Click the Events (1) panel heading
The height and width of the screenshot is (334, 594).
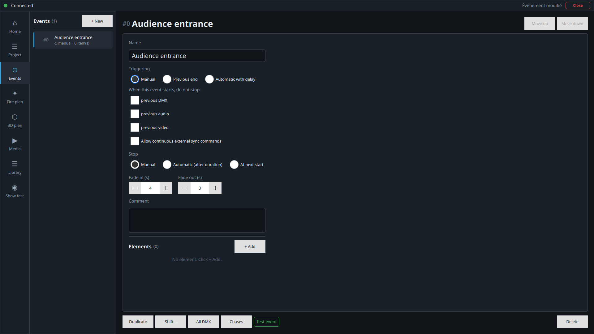[45, 21]
